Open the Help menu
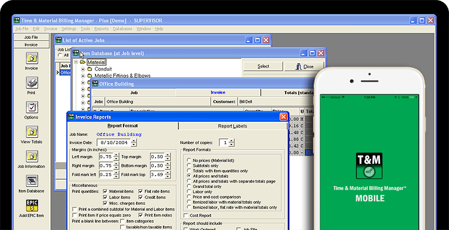The image size is (449, 230). (159, 29)
